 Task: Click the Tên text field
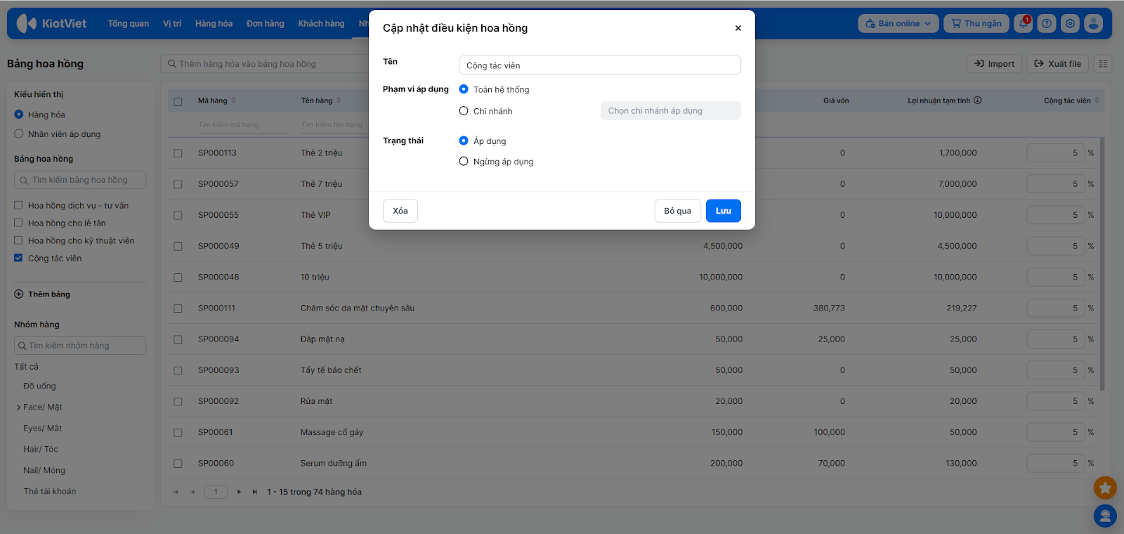[x=599, y=65]
